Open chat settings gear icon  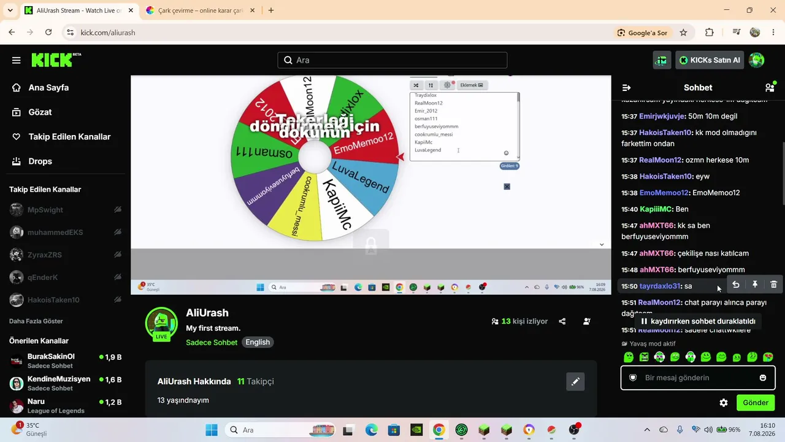pyautogui.click(x=724, y=403)
